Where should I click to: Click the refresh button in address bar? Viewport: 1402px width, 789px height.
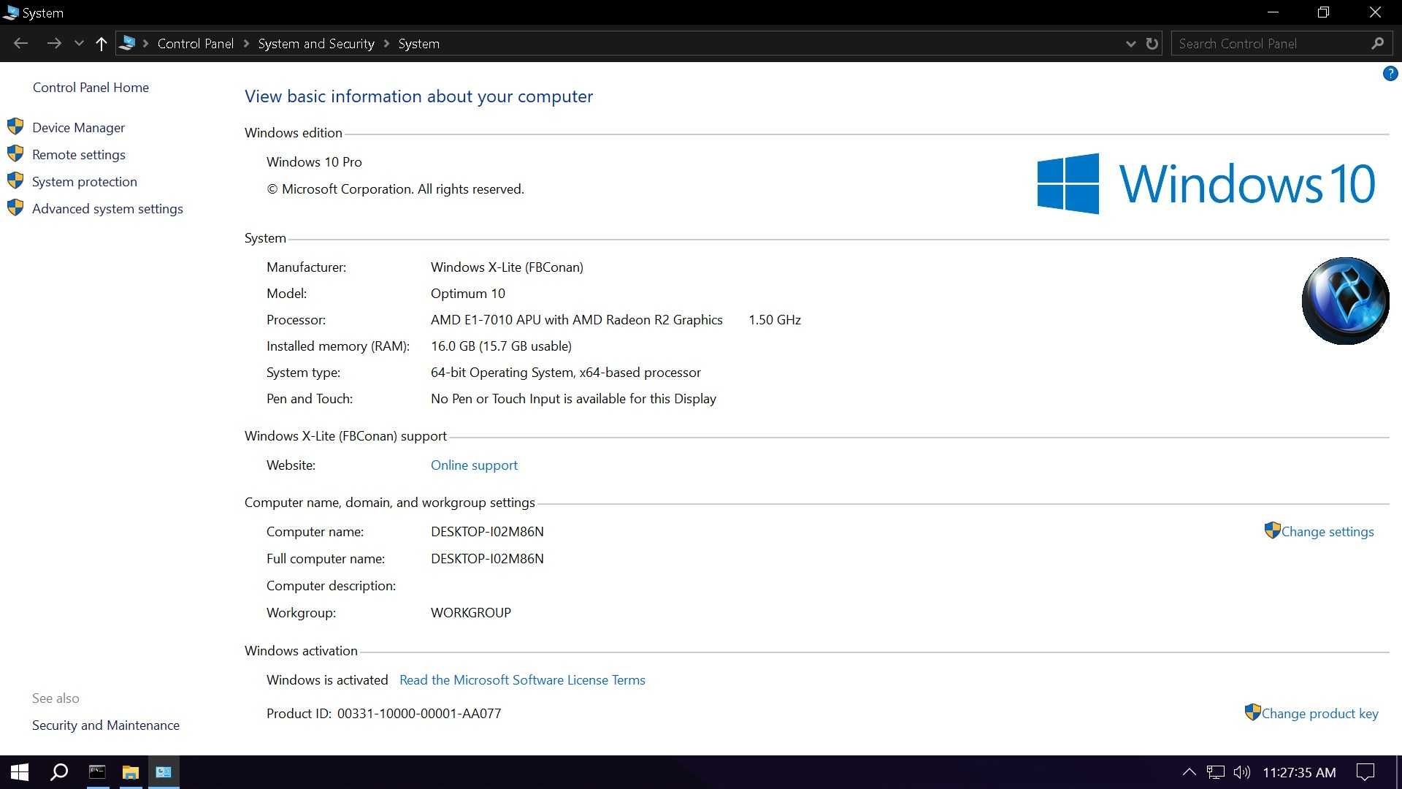pos(1152,43)
